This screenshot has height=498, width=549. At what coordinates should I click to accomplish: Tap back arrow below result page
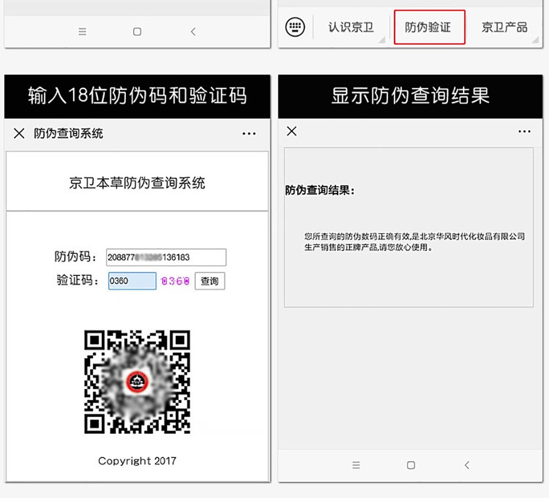(x=467, y=465)
